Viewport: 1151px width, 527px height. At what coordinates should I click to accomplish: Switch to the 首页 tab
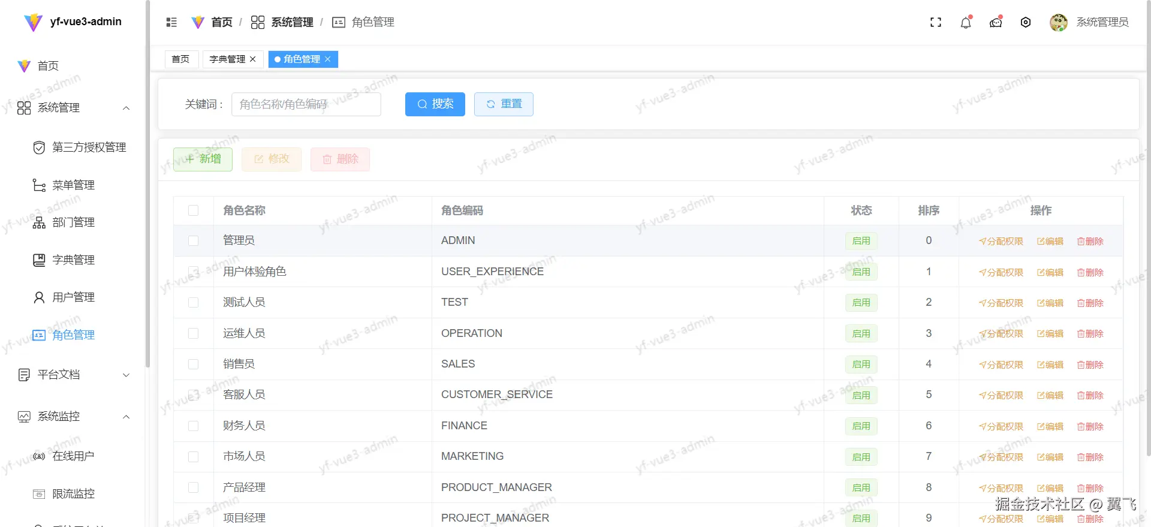(180, 59)
